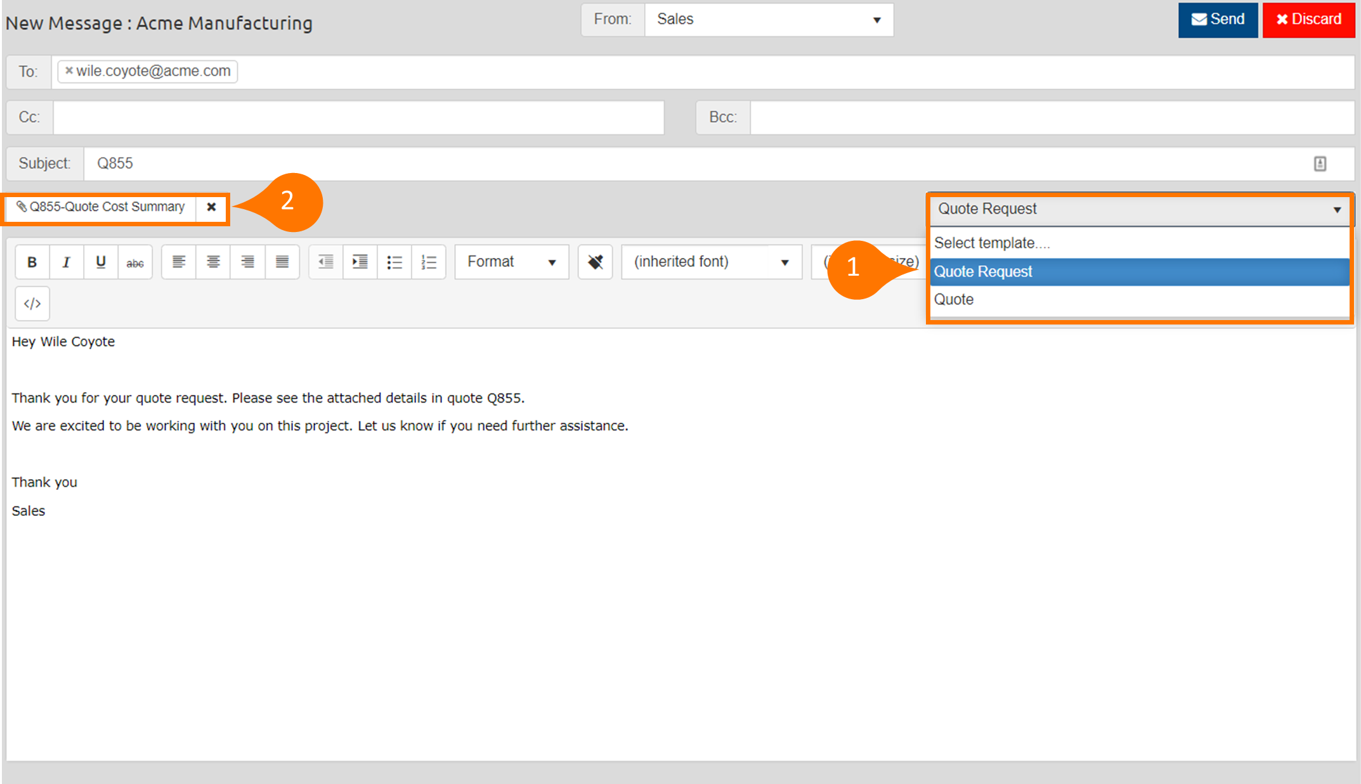Choose the Select template option
1361x784 pixels.
pos(991,243)
